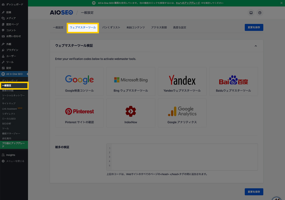Dismiss the top upgrade banner with X
Image resolution: width=285 pixels, height=200 pixels.
point(281,3)
